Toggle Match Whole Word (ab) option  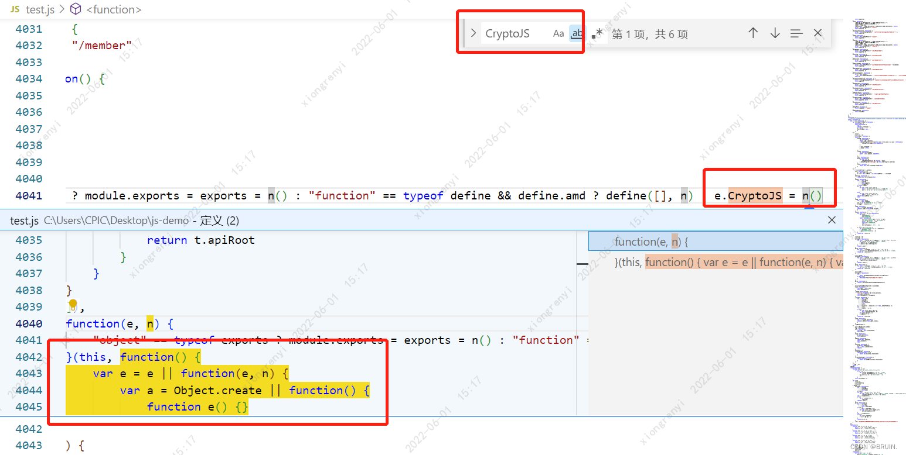577,33
